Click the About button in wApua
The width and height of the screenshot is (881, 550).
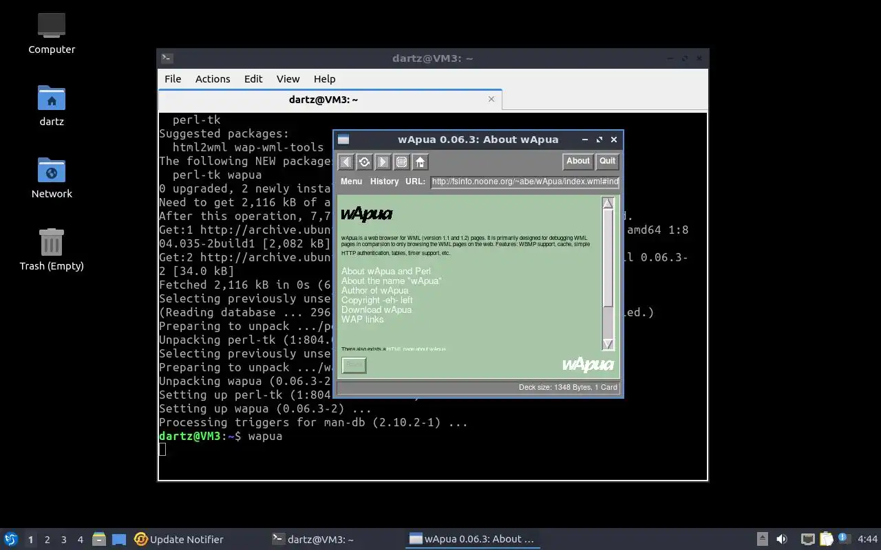[x=578, y=162]
